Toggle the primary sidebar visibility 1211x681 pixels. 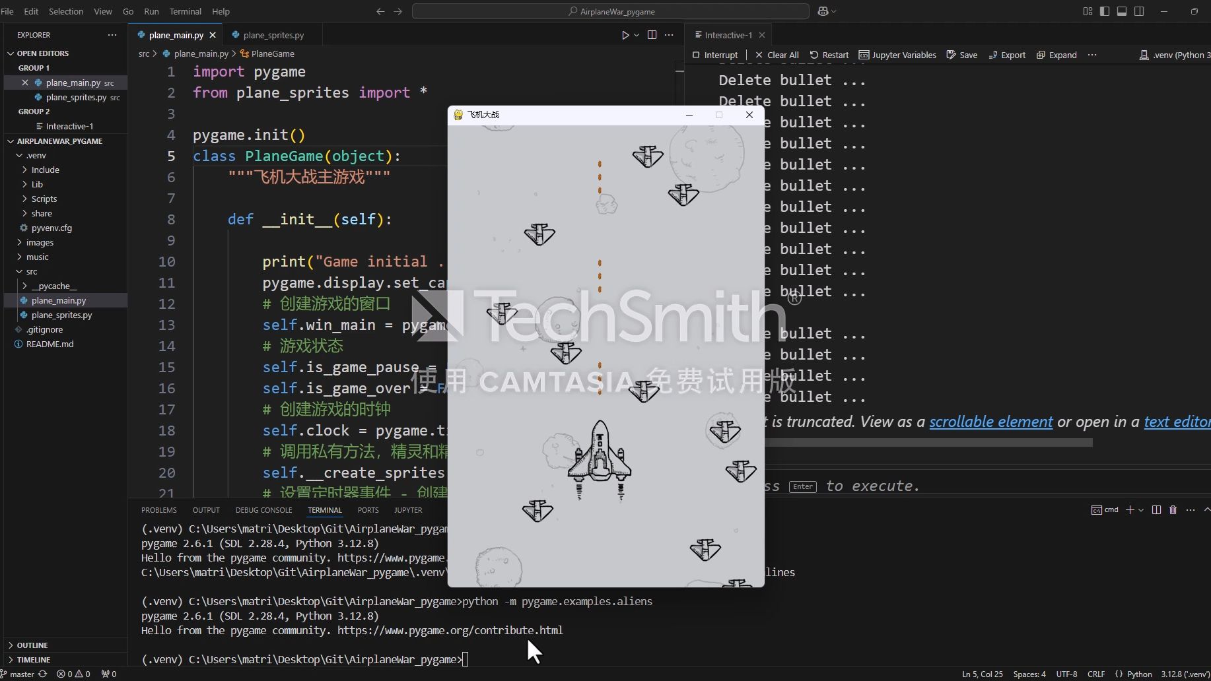point(1103,11)
